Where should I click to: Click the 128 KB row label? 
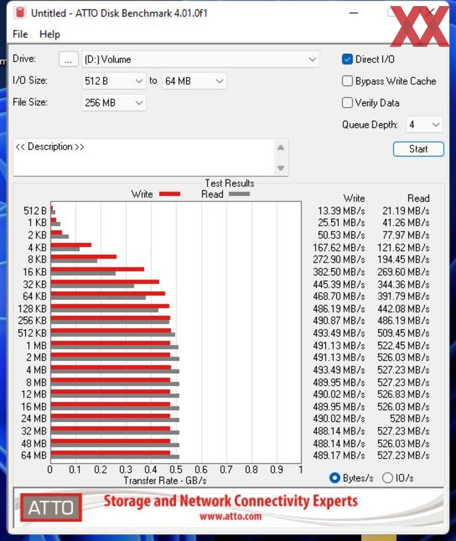coord(32,309)
